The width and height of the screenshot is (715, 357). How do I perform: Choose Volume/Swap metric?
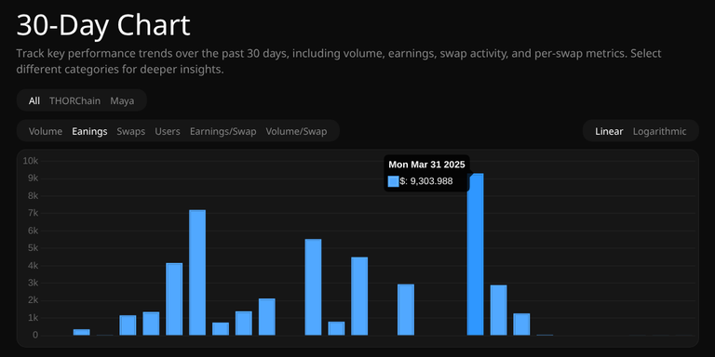[x=296, y=131]
